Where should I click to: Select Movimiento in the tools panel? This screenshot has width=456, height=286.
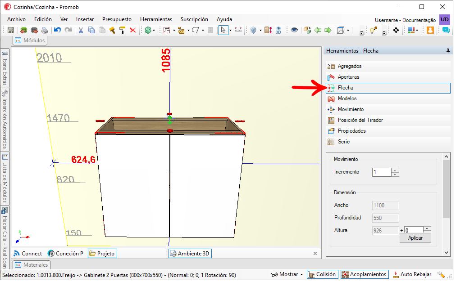(x=388, y=109)
